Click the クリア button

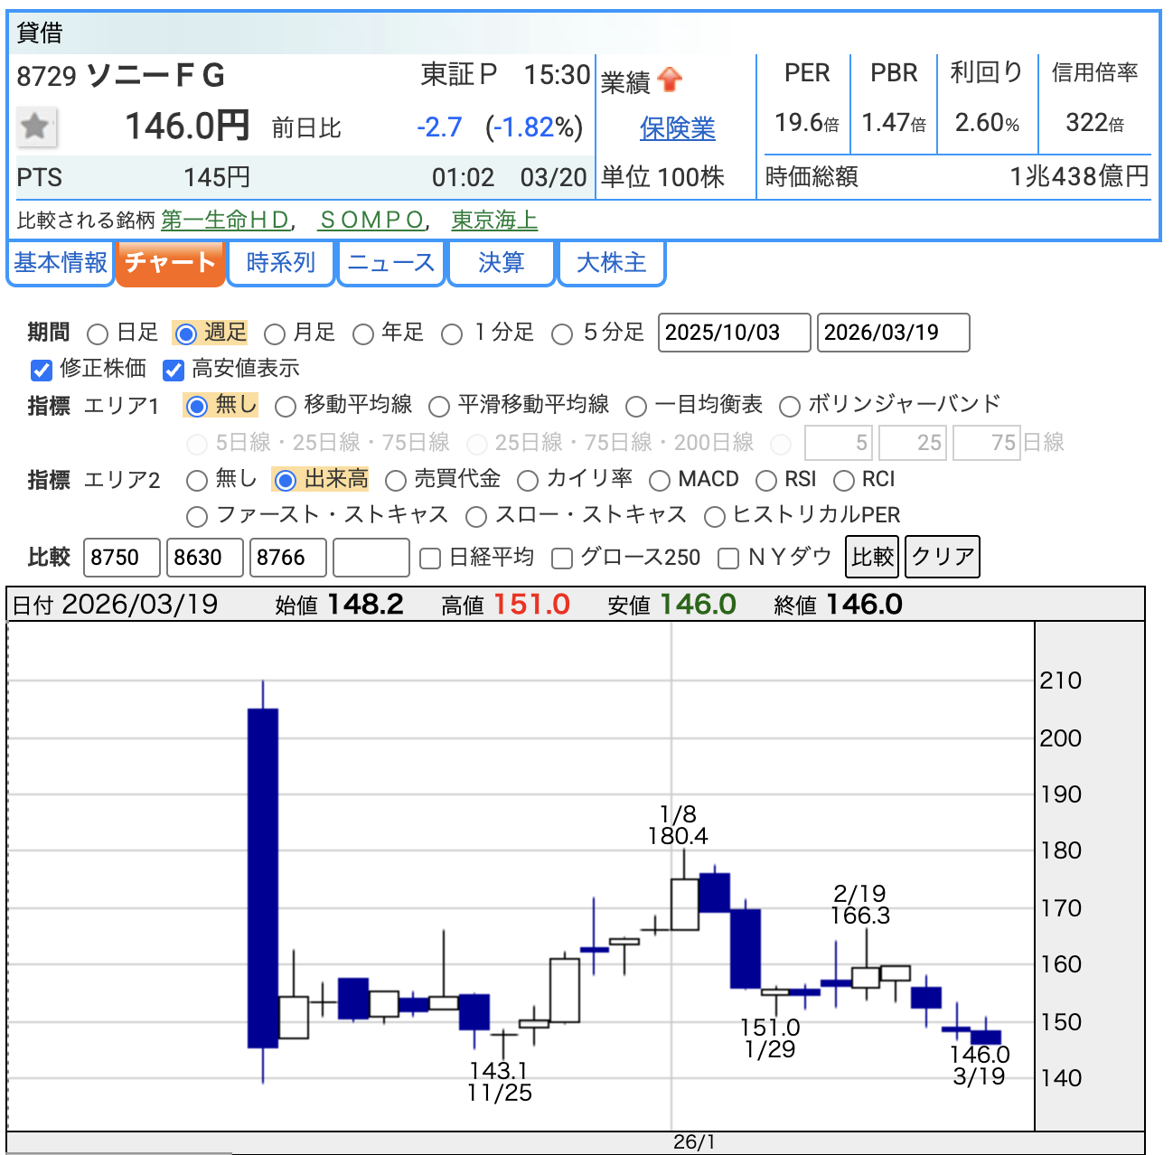[x=943, y=557]
